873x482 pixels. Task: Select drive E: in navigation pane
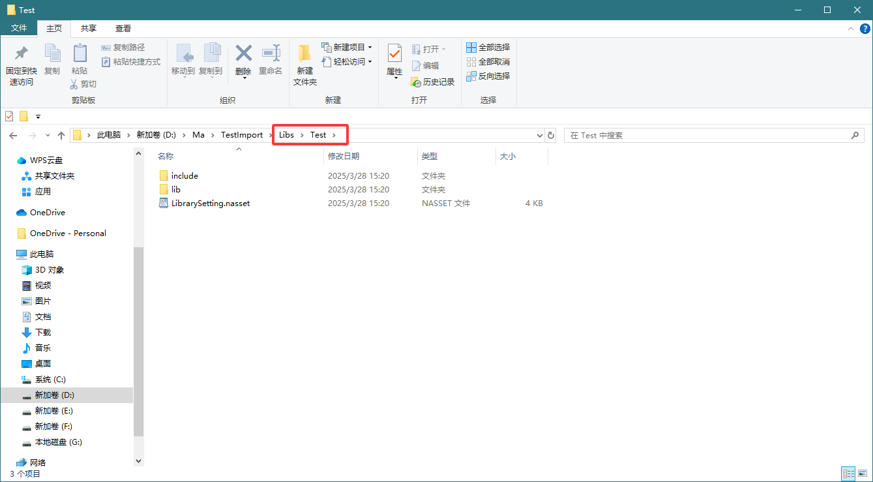[53, 411]
